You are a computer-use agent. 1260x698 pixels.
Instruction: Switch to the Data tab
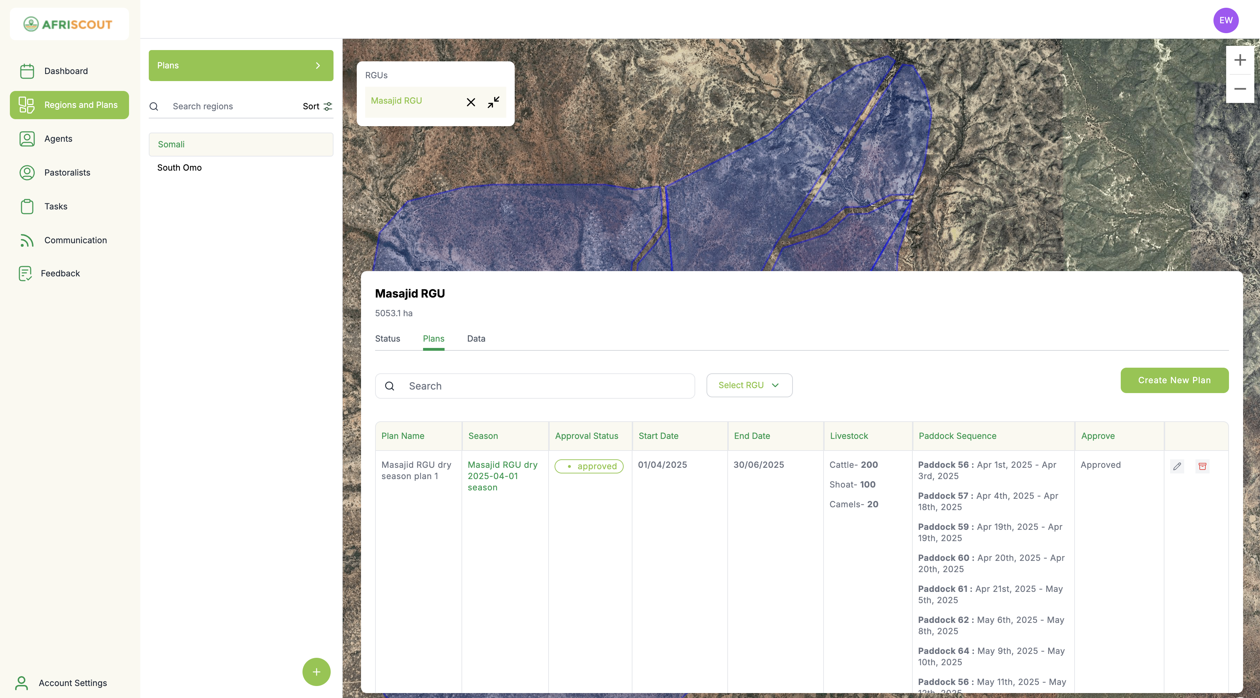[476, 338]
